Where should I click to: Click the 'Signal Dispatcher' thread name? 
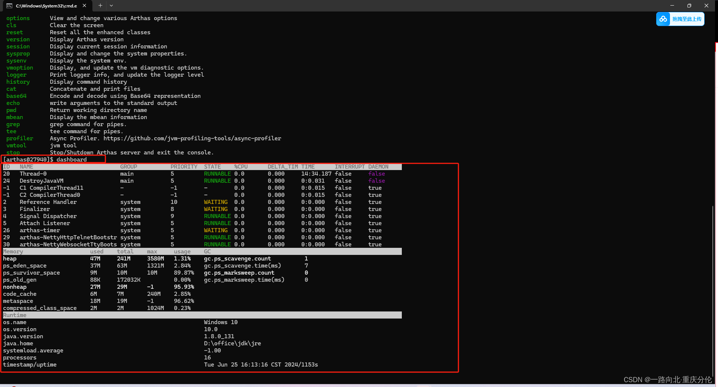(x=48, y=216)
